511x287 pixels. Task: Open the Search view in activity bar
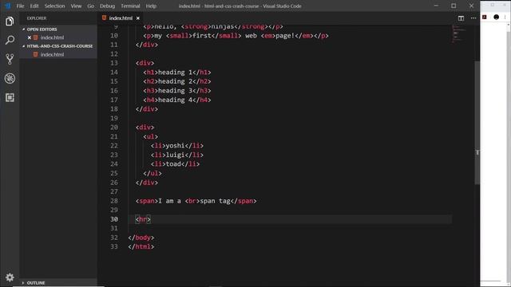pyautogui.click(x=10, y=41)
